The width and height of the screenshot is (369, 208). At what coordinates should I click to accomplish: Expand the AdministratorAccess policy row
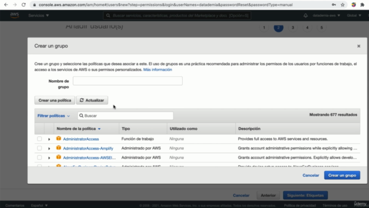coord(49,139)
